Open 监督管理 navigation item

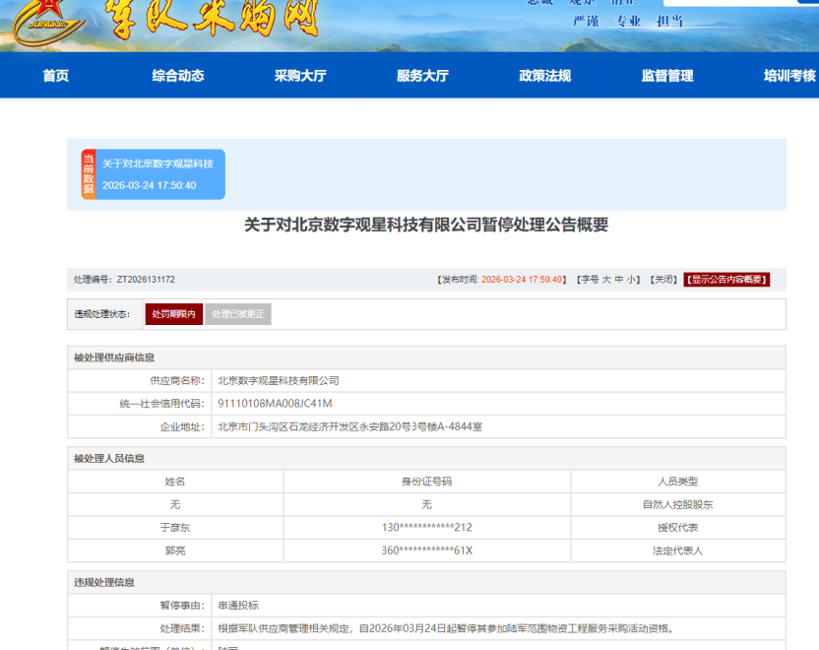[x=667, y=76]
